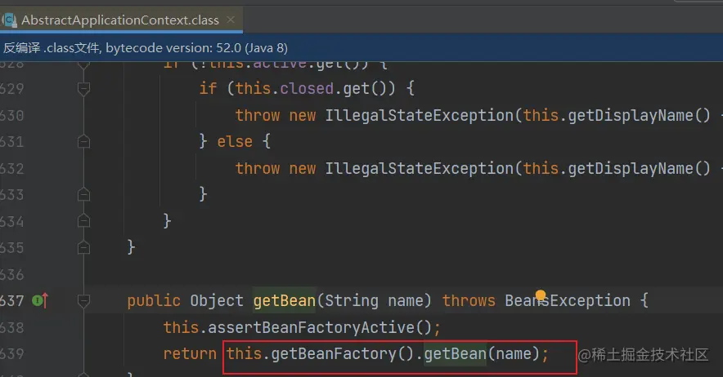723x377 pixels.
Task: Click IllegalStateException on line 630
Action: tap(419, 115)
